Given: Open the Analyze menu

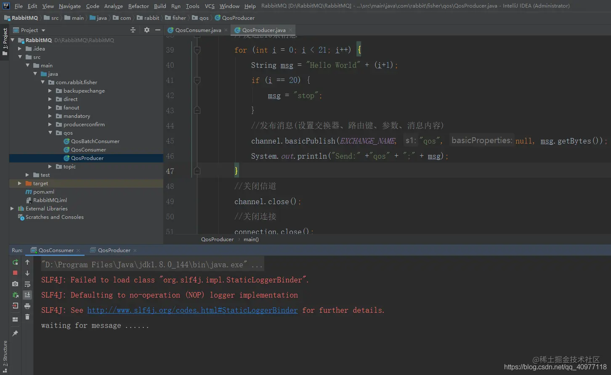Looking at the screenshot, I should tap(114, 6).
